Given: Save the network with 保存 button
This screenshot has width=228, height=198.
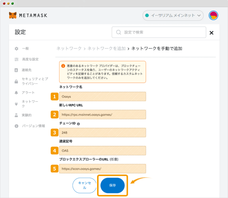Looking at the screenshot, I should point(113,185).
